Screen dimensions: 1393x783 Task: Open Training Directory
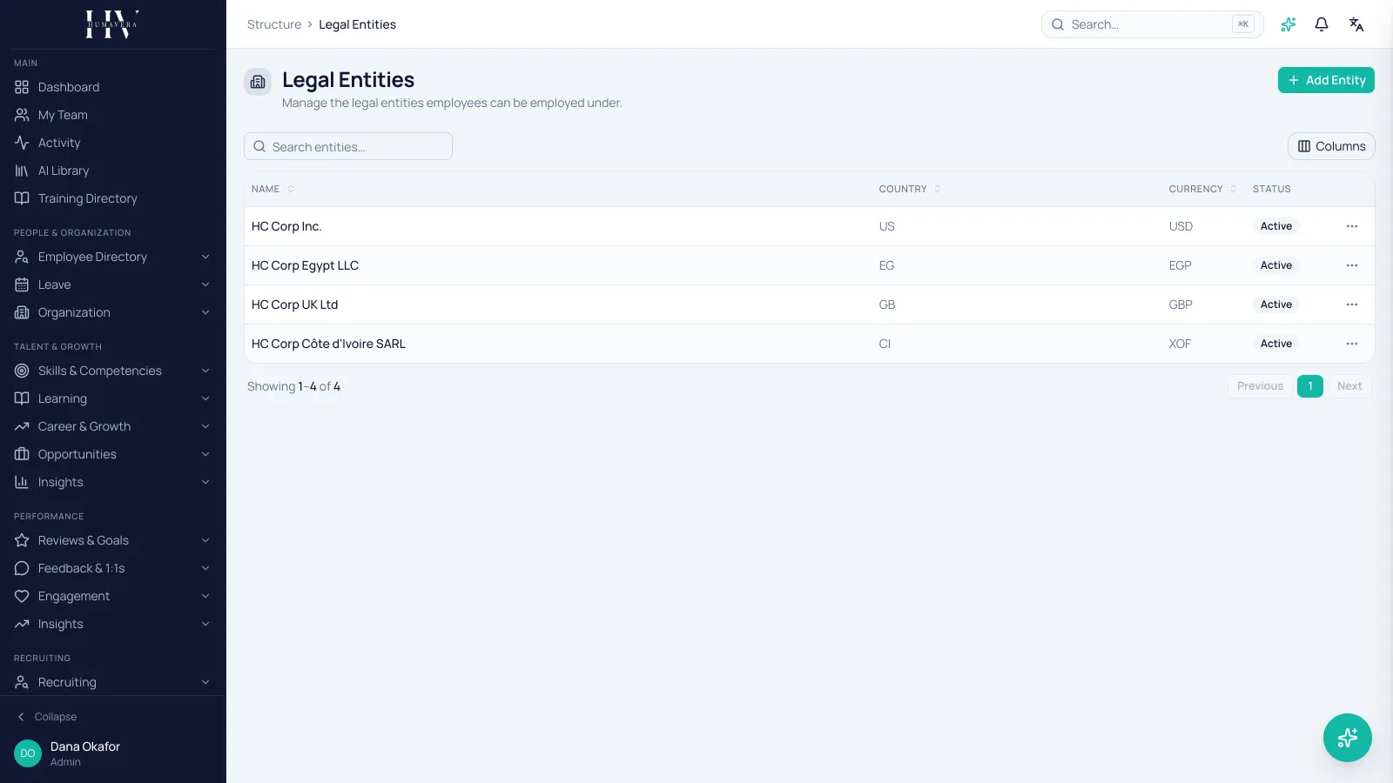coord(113,198)
